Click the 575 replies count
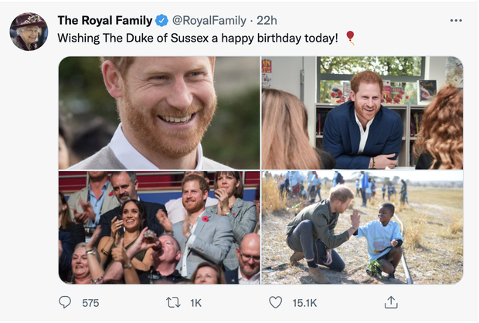This screenshot has width=479, height=323. coord(90,303)
